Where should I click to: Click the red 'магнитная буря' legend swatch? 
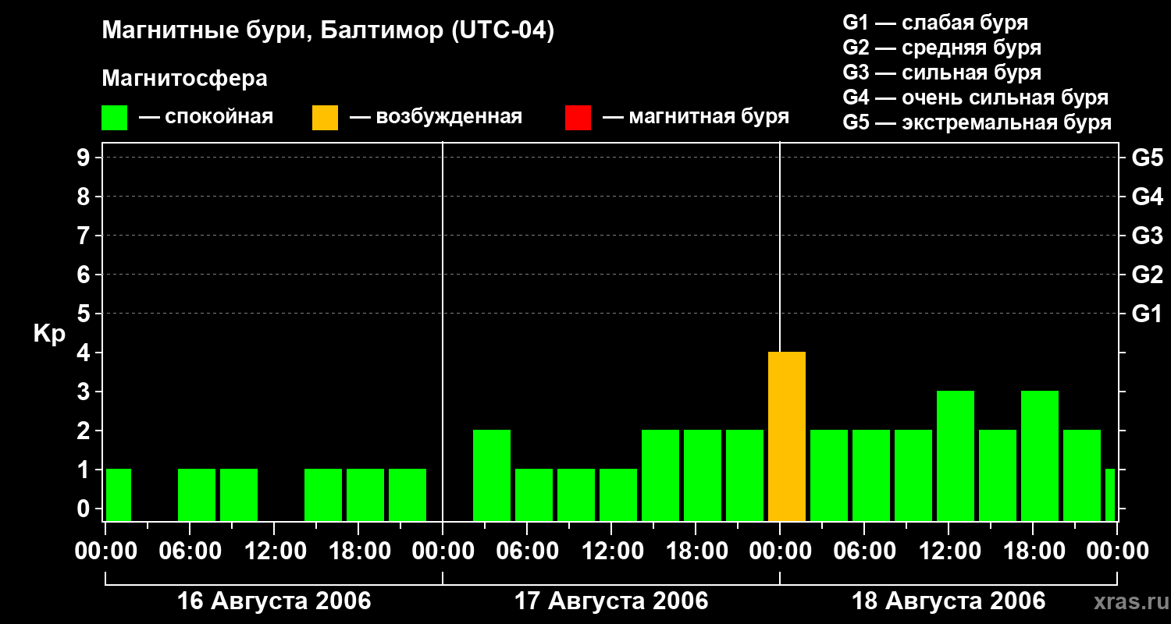[x=578, y=118]
